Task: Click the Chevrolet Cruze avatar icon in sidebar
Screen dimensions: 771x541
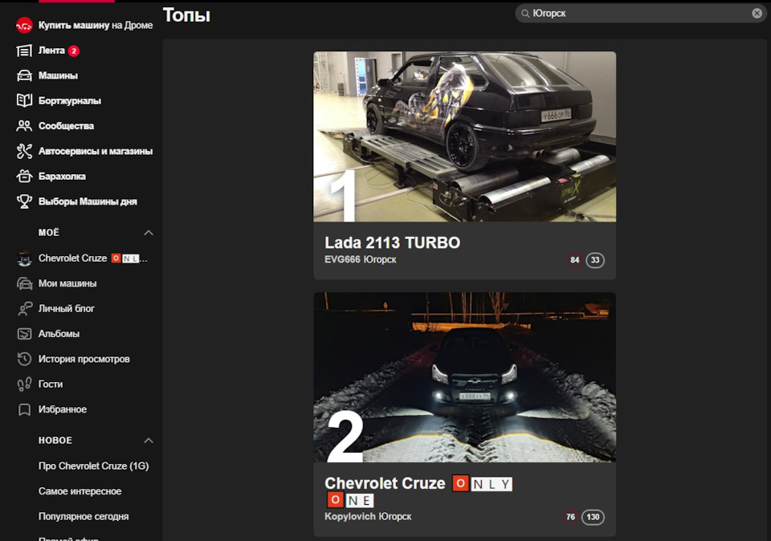Action: [x=24, y=258]
